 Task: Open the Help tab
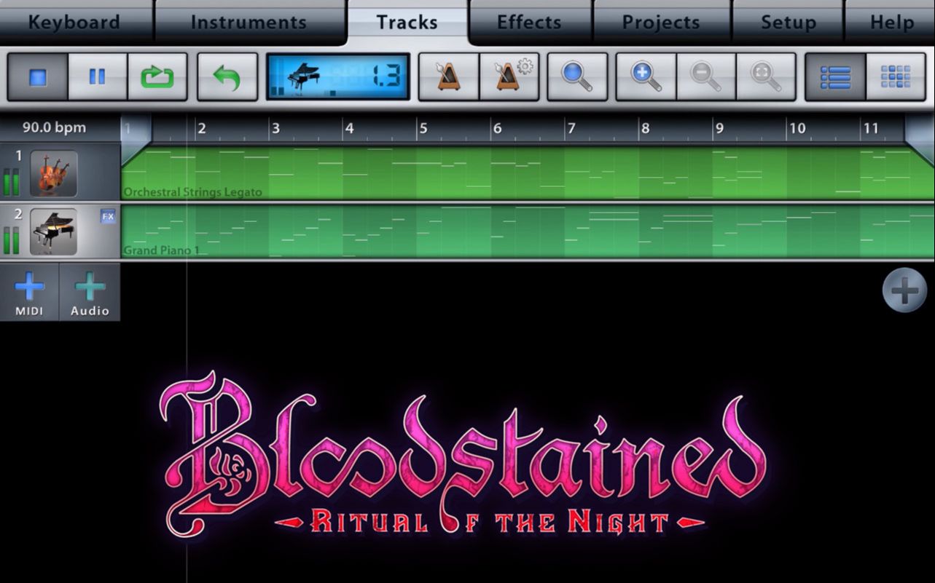click(x=891, y=22)
